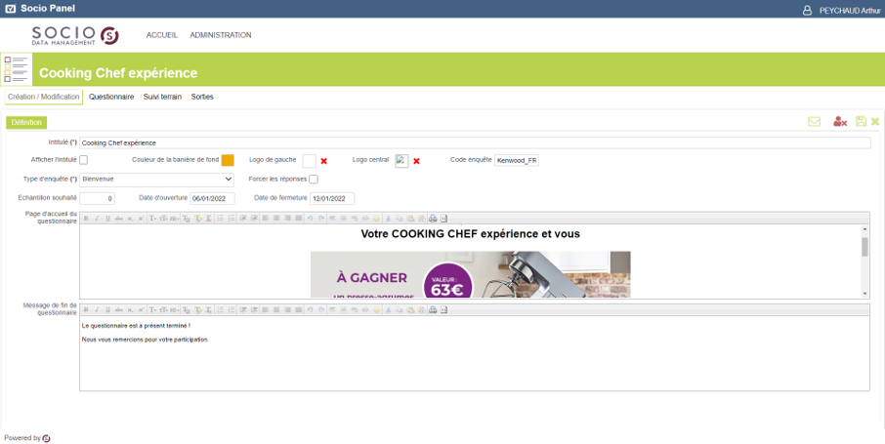885x444 pixels.
Task: Click scrollbar down arrow in welcome page editor
Action: coord(864,294)
